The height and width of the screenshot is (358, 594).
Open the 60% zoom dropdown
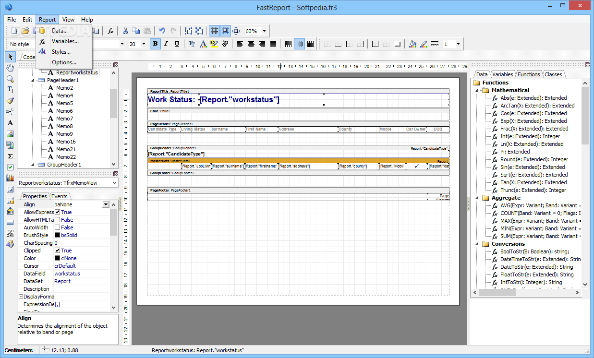point(264,31)
